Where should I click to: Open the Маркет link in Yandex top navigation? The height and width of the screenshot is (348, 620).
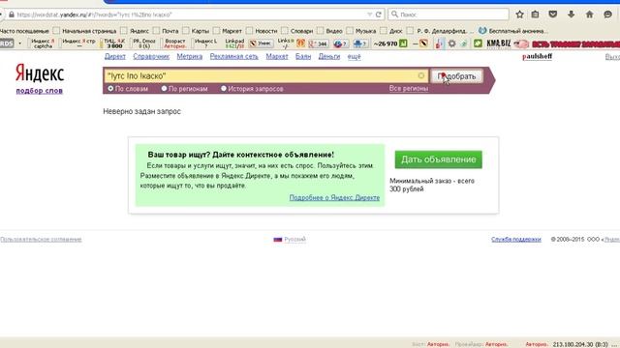pyautogui.click(x=277, y=56)
